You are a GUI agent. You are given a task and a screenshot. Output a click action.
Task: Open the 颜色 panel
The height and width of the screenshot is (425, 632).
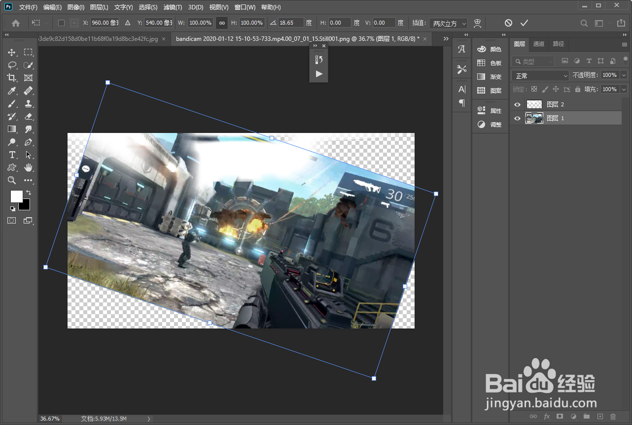click(x=489, y=49)
